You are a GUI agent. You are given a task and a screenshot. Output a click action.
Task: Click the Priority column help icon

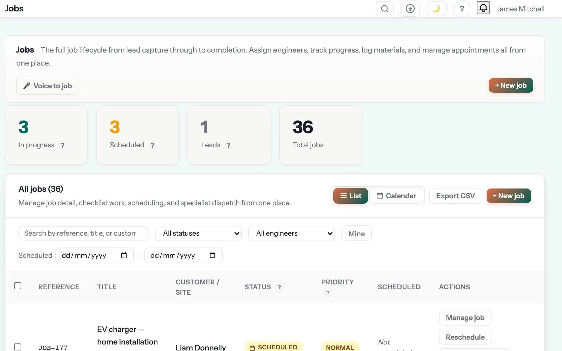tap(328, 293)
